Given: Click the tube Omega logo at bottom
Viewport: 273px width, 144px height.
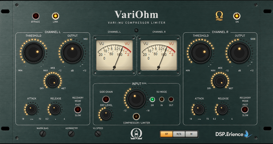Looking at the screenshot, I should click(x=136, y=134).
